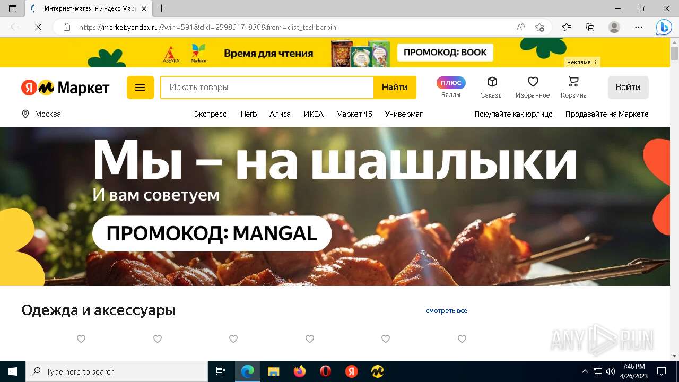Open Покупайте как юрлицо link
This screenshot has width=679, height=382.
coord(513,114)
